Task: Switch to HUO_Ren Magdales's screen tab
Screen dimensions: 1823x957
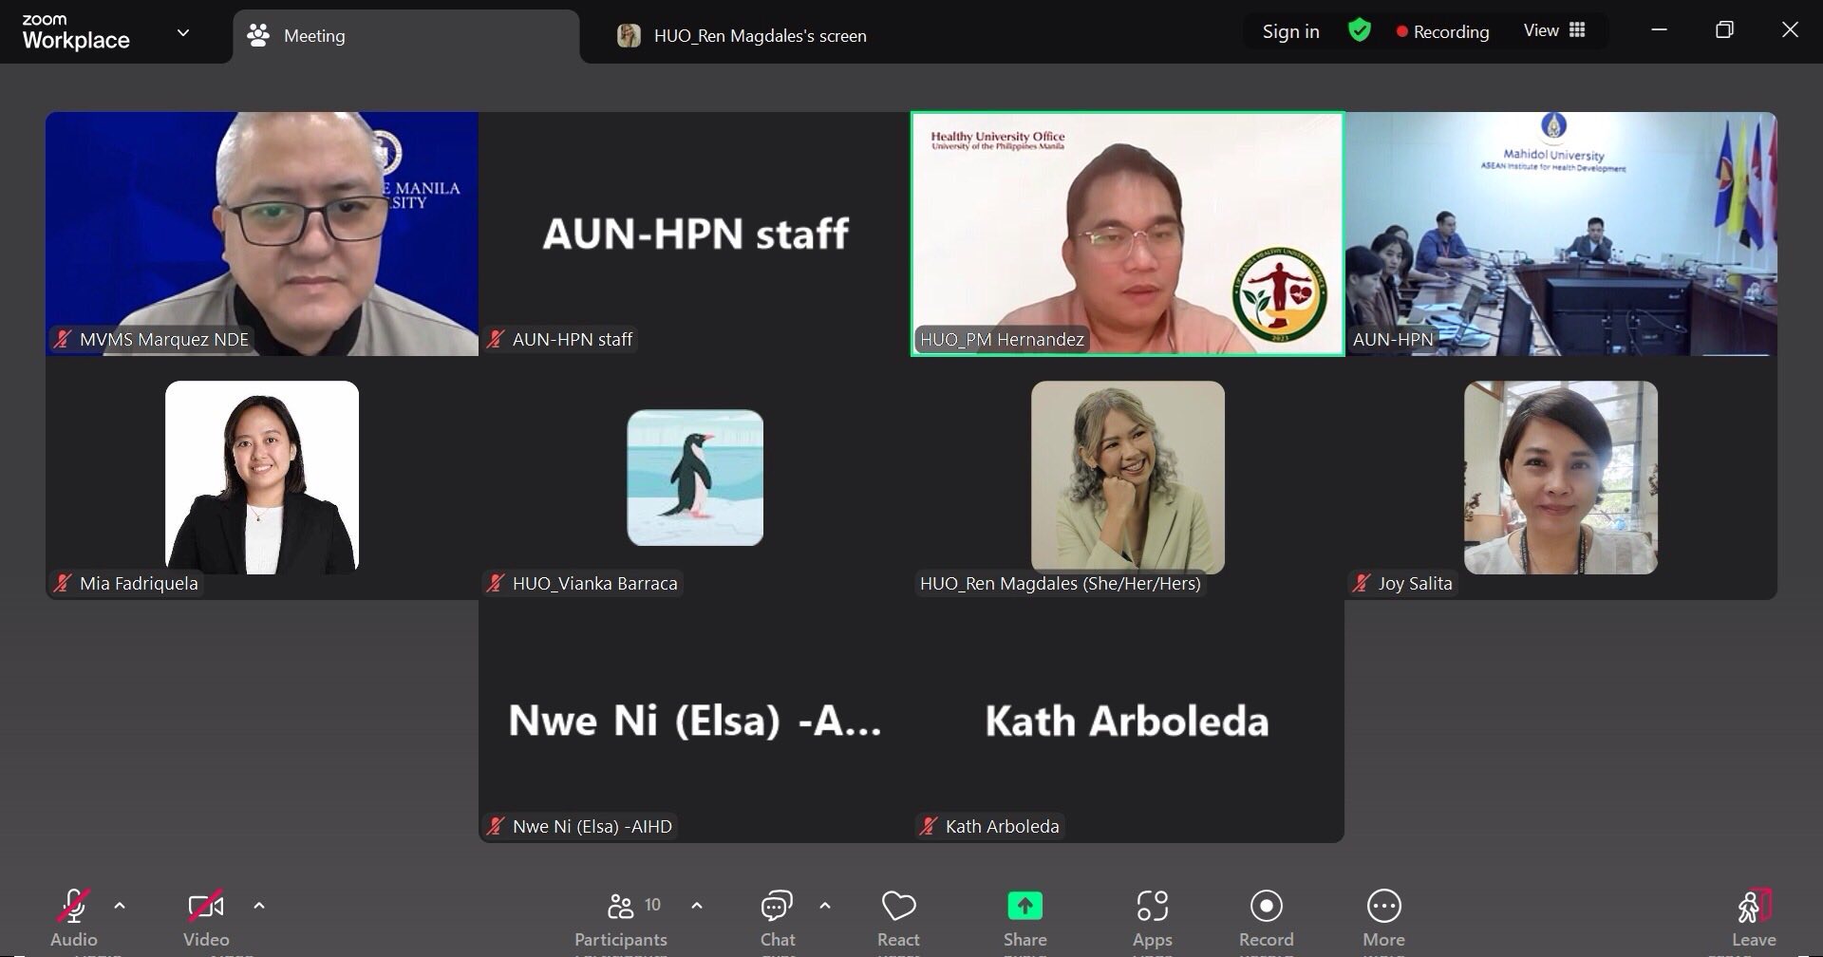Action: pos(742,36)
